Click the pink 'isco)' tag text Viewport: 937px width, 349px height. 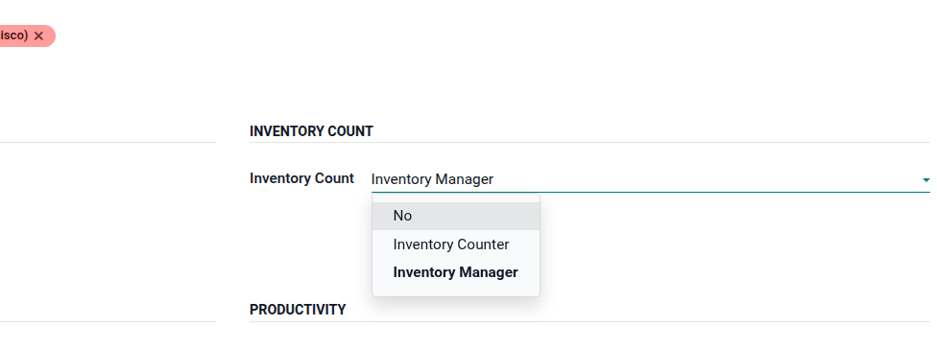coord(13,35)
